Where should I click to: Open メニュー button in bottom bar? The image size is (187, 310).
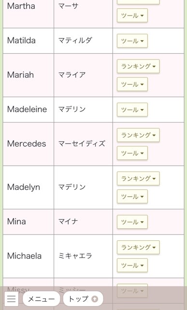41,299
